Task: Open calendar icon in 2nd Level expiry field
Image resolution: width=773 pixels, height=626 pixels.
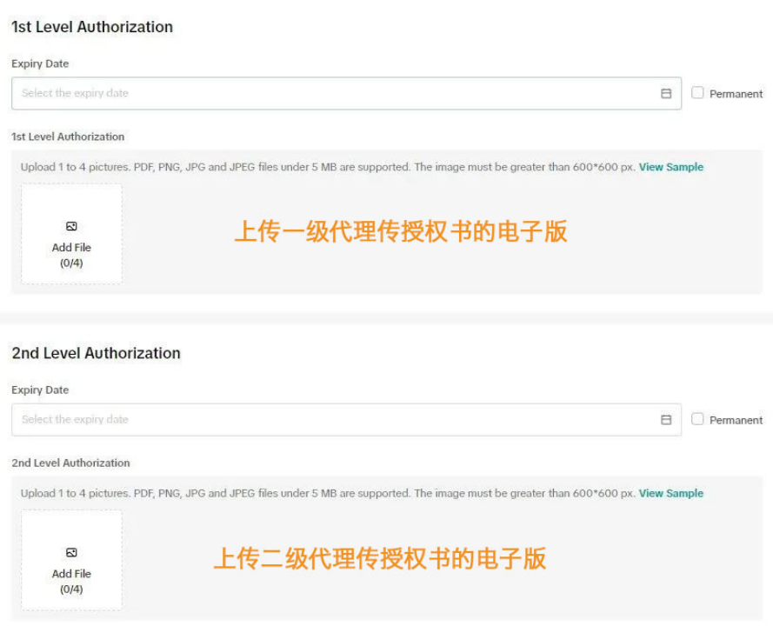Action: [x=666, y=420]
